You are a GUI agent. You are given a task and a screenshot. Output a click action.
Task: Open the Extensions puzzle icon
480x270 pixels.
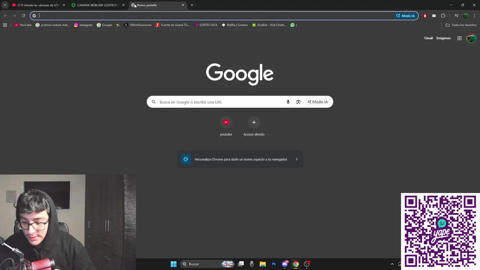tap(443, 16)
